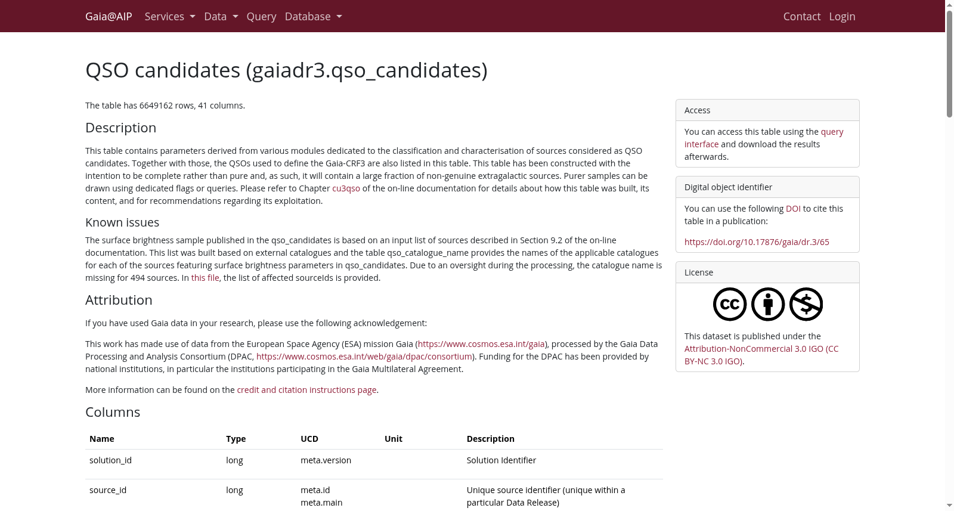This screenshot has width=954, height=511.
Task: Expand the Database dropdown menu
Action: click(x=314, y=16)
